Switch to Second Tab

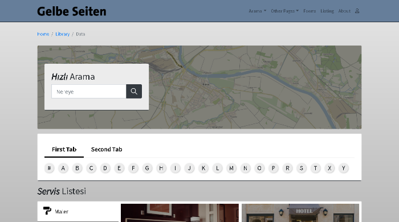click(x=107, y=149)
